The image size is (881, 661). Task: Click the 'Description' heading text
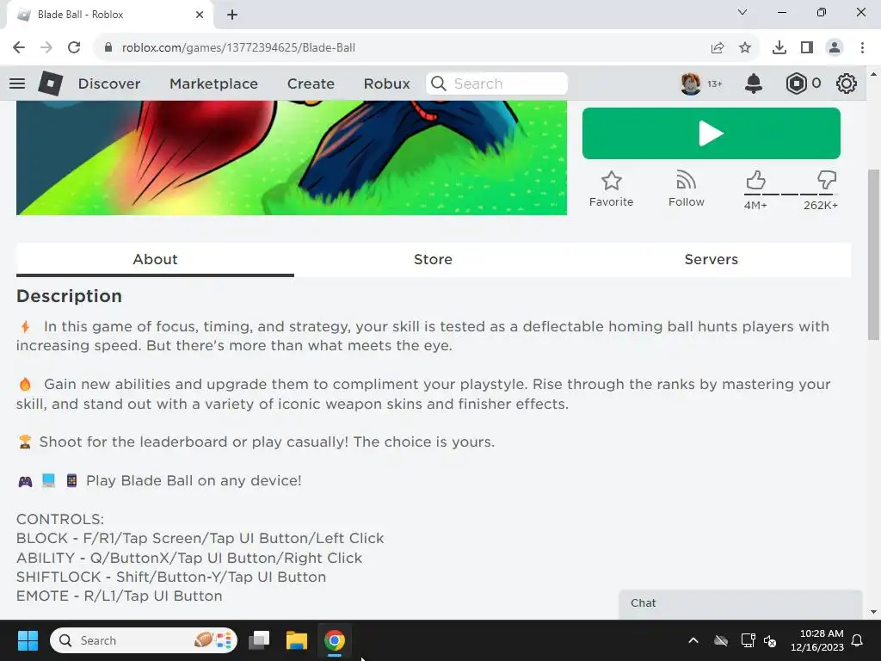(69, 296)
